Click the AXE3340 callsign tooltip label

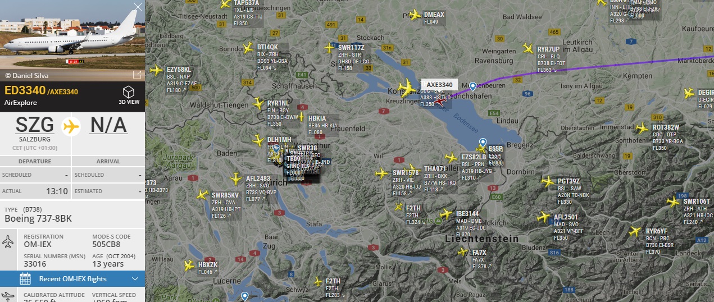click(x=439, y=85)
